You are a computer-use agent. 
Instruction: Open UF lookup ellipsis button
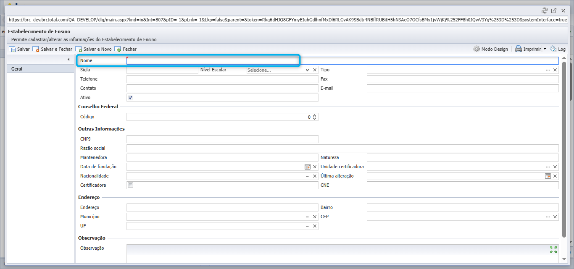(307, 226)
